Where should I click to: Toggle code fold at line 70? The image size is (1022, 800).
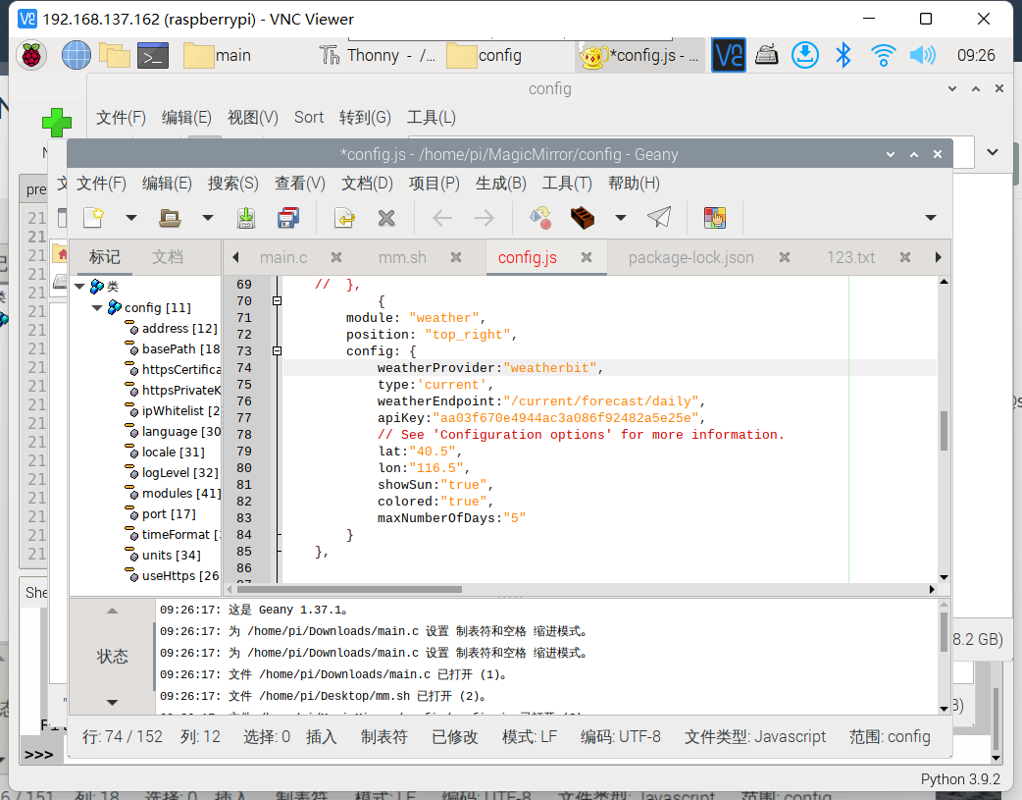[x=277, y=300]
